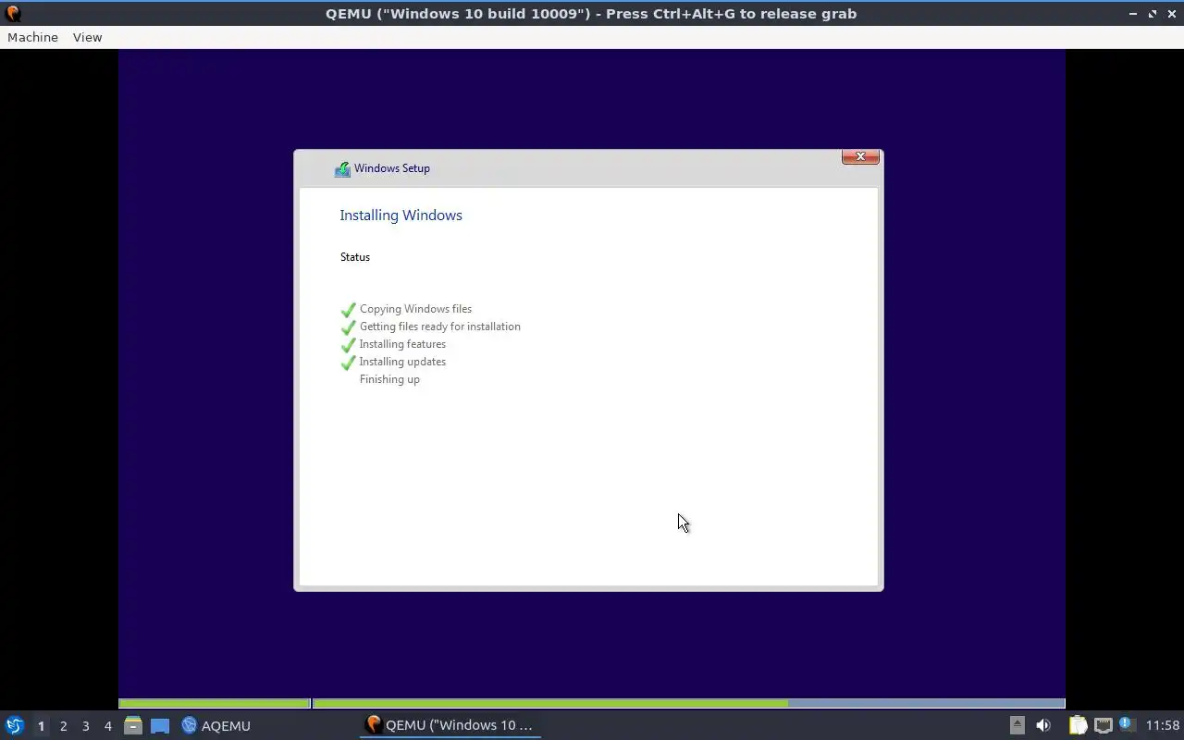Click the show desktop icon in the panel
Image resolution: width=1184 pixels, height=740 pixels.
(160, 726)
